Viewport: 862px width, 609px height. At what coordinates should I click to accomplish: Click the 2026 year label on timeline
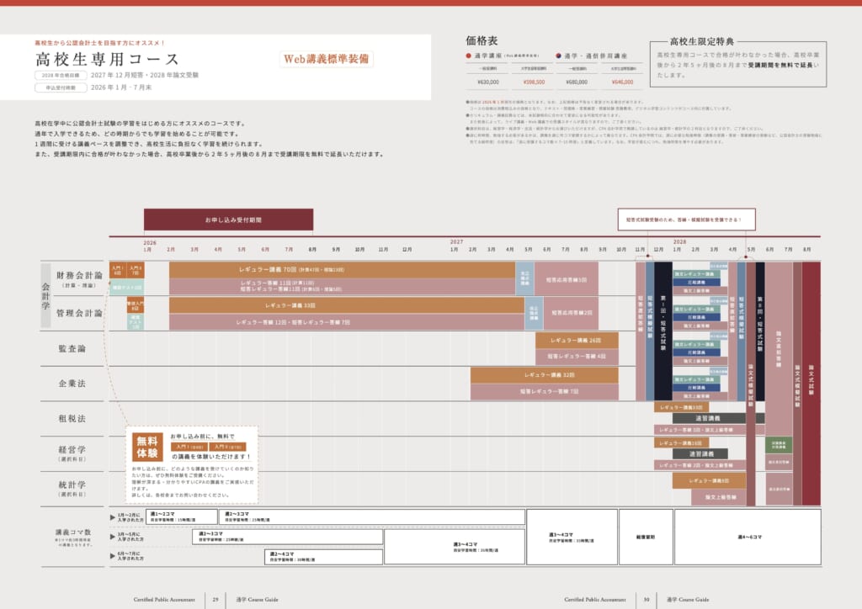click(150, 242)
